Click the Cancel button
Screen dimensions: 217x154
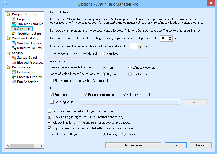point(201,145)
